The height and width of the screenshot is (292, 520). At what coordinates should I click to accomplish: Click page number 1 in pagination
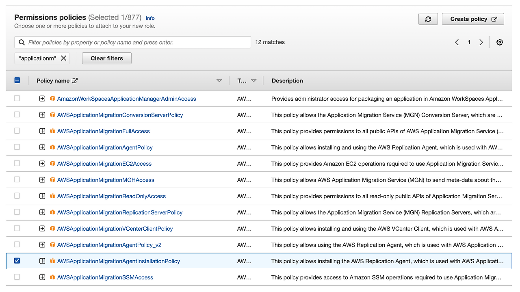(469, 42)
